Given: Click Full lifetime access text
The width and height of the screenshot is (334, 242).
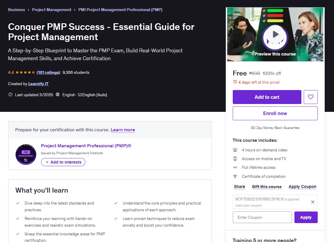Looking at the screenshot, I should pyautogui.click(x=259, y=167).
